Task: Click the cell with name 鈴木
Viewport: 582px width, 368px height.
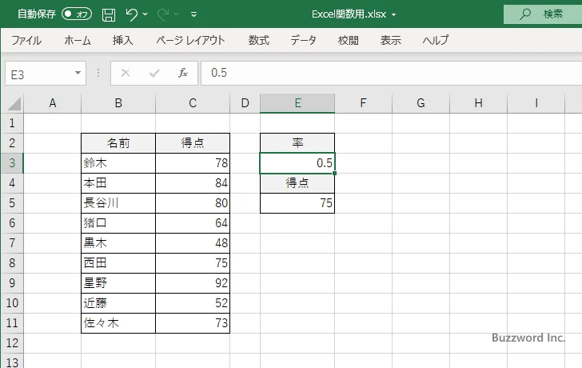Action: [x=118, y=163]
